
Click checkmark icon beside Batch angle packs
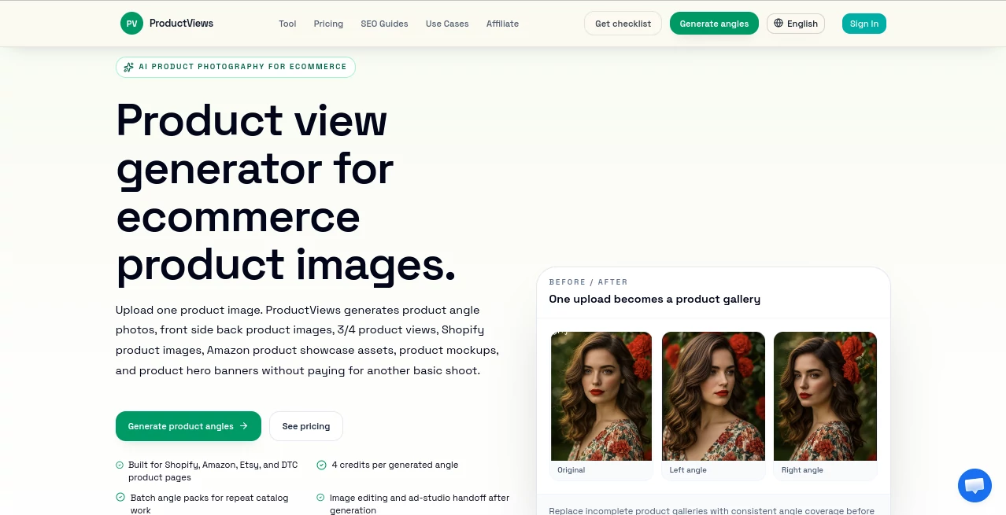click(120, 498)
